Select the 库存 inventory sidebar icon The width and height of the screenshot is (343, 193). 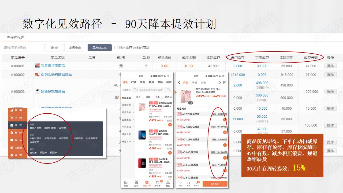(12, 125)
